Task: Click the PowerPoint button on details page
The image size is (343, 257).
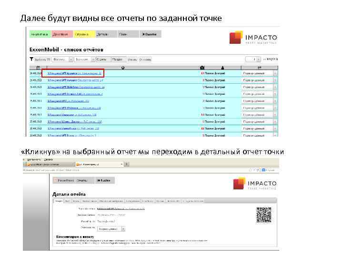Action: pos(64,180)
